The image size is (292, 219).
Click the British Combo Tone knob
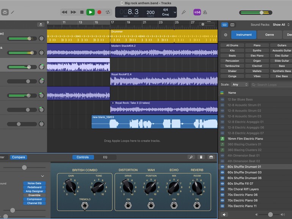point(98,187)
